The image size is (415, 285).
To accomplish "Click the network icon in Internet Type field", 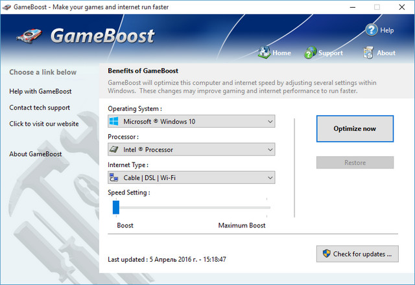I will tap(115, 177).
